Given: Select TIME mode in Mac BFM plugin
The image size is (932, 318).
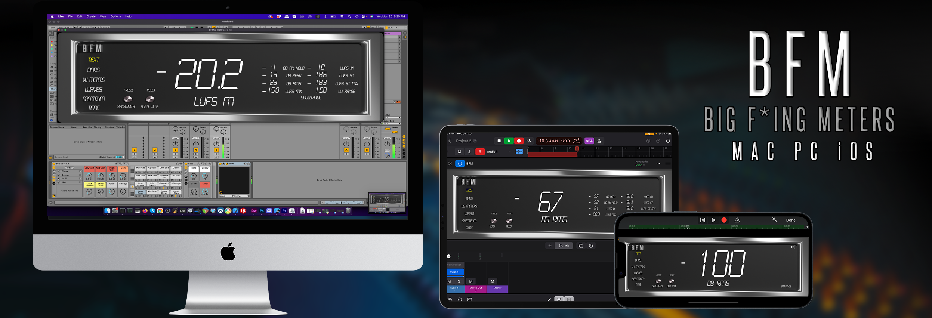Looking at the screenshot, I should click(x=93, y=108).
